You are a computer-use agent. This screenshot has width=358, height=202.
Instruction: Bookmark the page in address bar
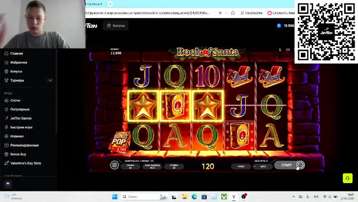pyautogui.click(x=233, y=13)
